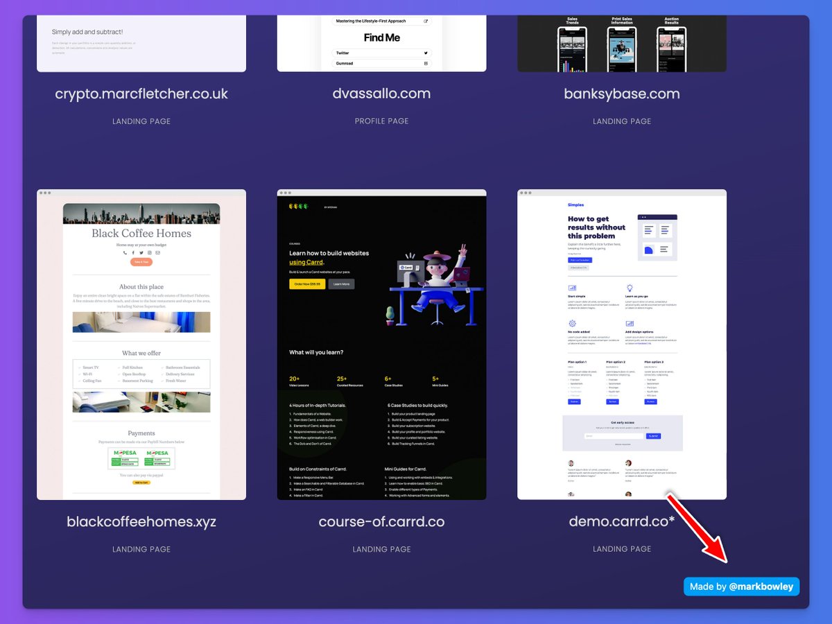This screenshot has width=832, height=624.
Task: Open the blackcoffeehomes.xyz site title
Action: point(141,522)
